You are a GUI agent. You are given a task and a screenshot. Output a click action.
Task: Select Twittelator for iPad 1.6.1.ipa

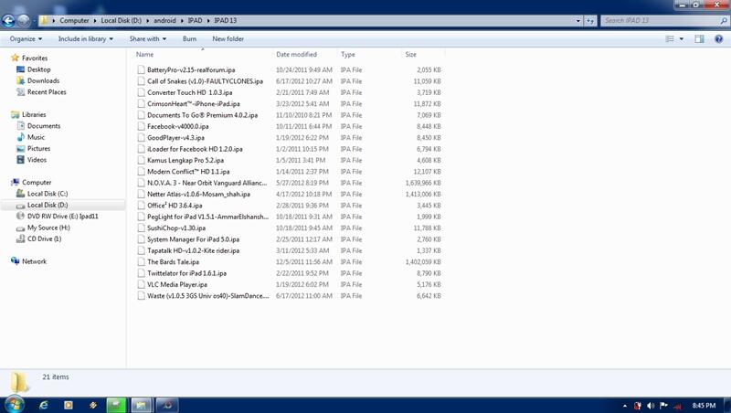pyautogui.click(x=187, y=273)
